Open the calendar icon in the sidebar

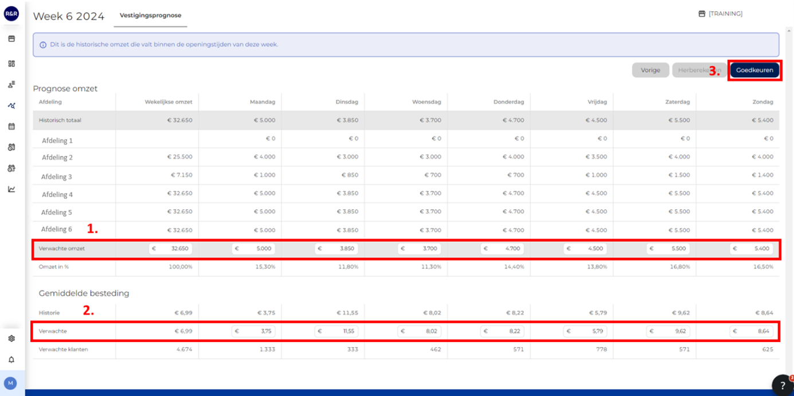(11, 126)
